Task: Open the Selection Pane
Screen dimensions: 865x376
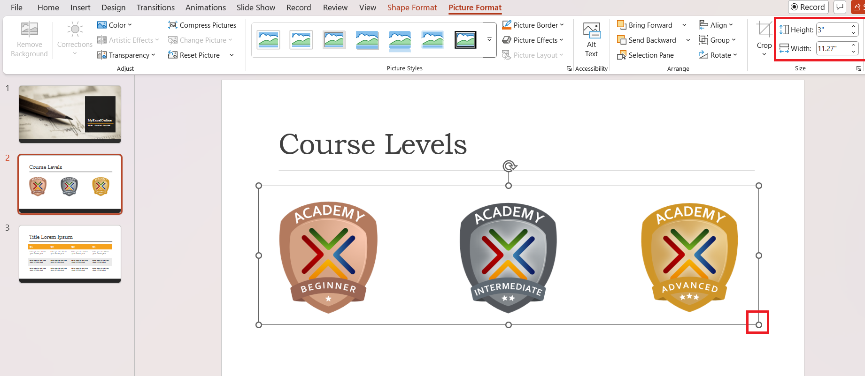Action: click(x=646, y=55)
